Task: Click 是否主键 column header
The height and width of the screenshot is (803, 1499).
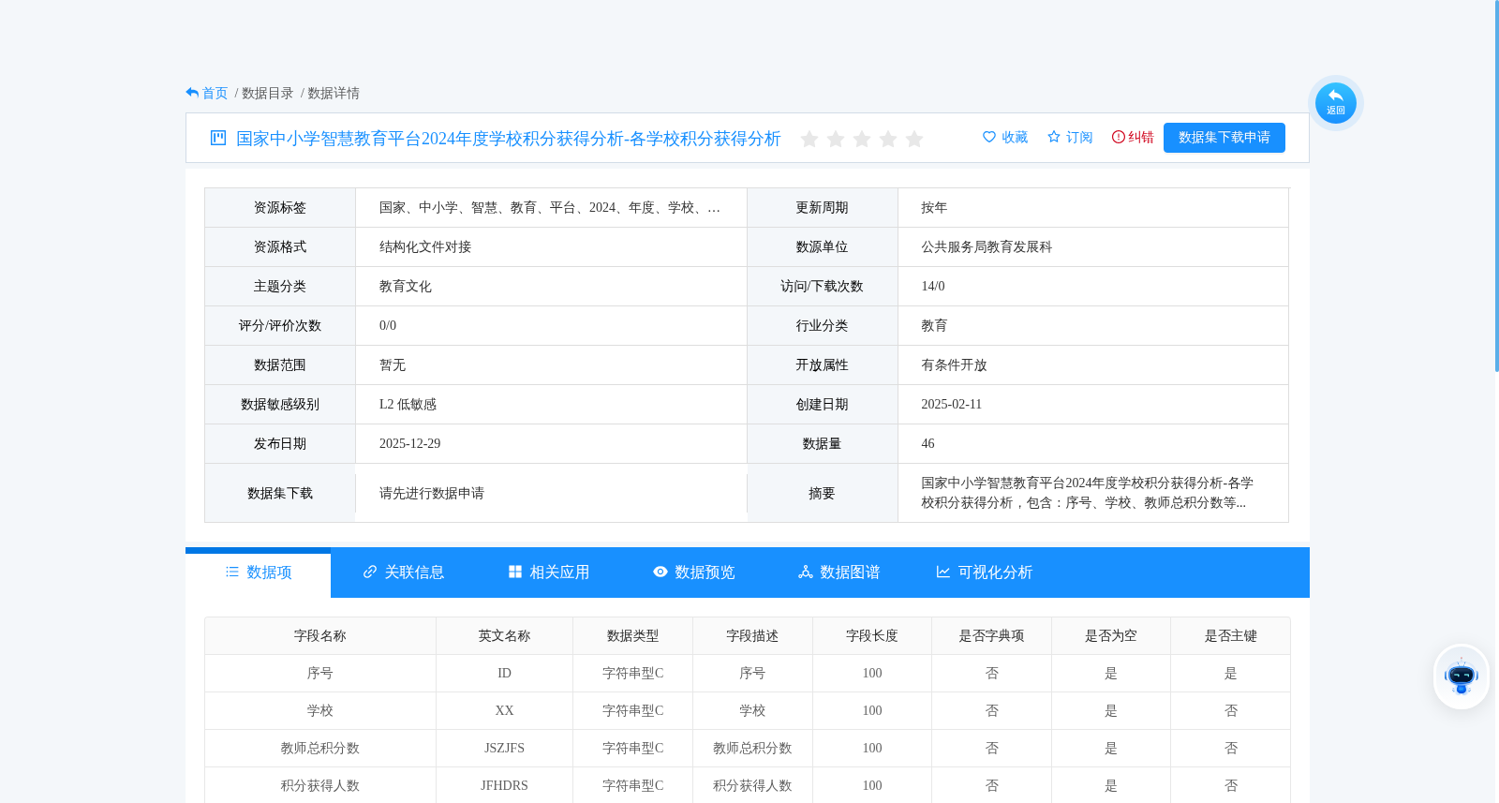Action: (x=1231, y=636)
